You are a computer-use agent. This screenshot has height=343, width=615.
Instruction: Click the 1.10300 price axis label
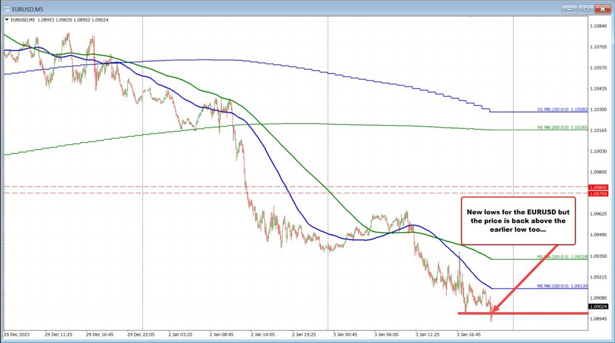click(599, 109)
